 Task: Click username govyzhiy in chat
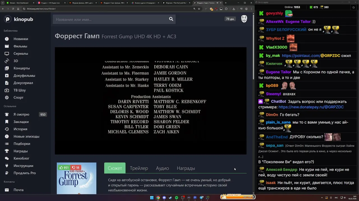[x=274, y=13]
